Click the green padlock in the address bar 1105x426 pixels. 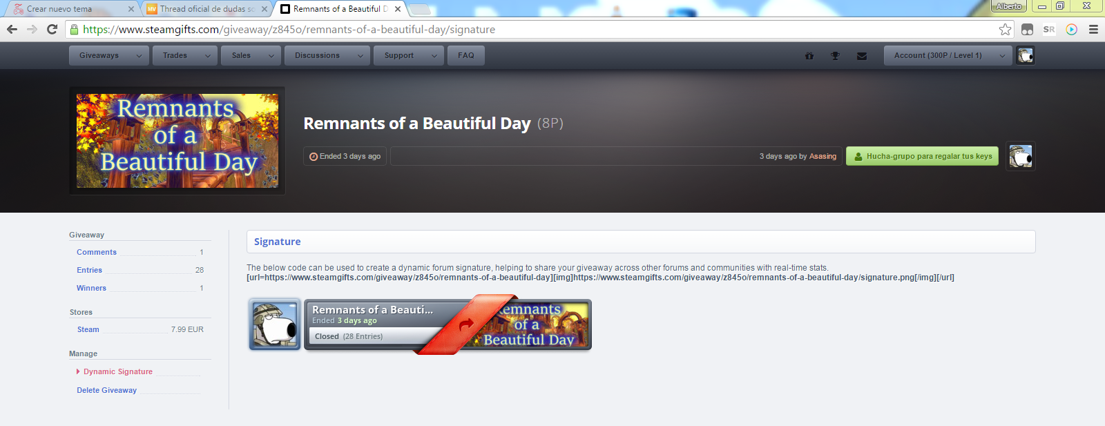click(74, 29)
